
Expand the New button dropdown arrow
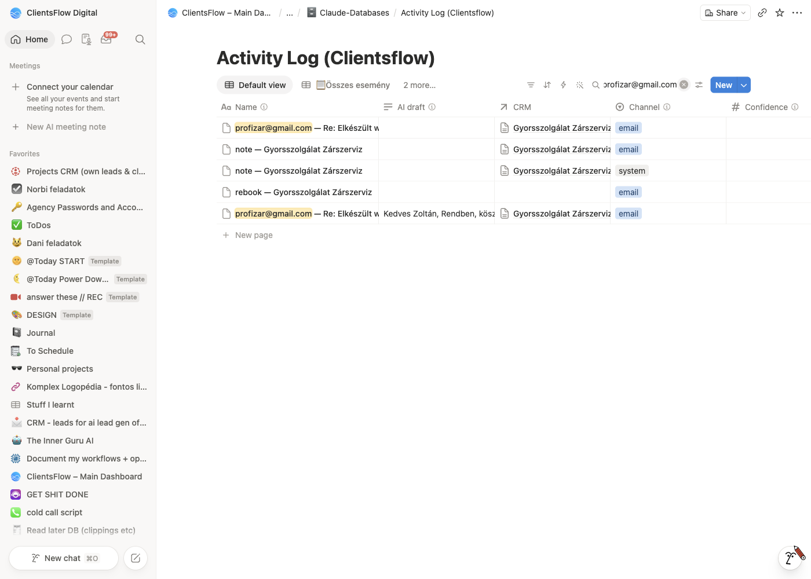[x=744, y=85]
